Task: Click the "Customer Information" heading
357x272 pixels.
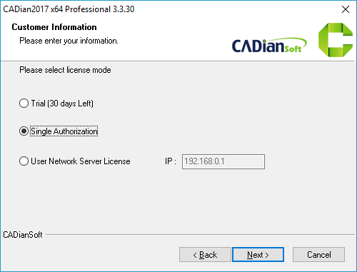Action: click(x=54, y=27)
